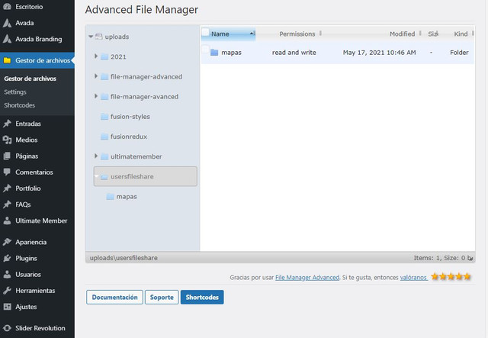Click the Soporte button
The image size is (488, 338).
[162, 298]
